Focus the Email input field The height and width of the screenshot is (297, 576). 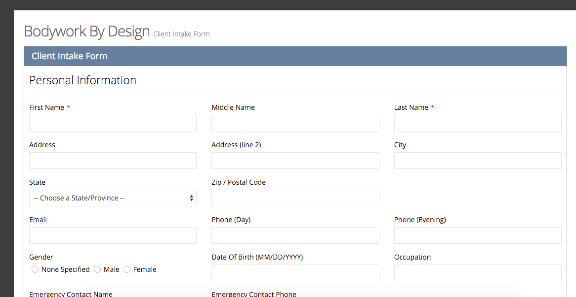coord(113,235)
